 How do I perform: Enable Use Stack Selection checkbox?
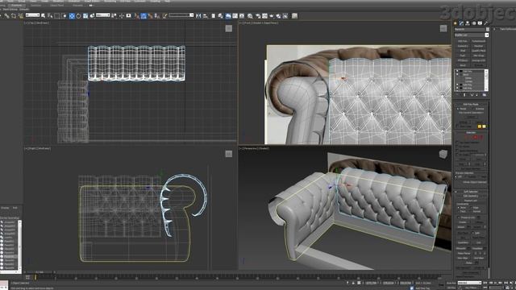coord(457,143)
